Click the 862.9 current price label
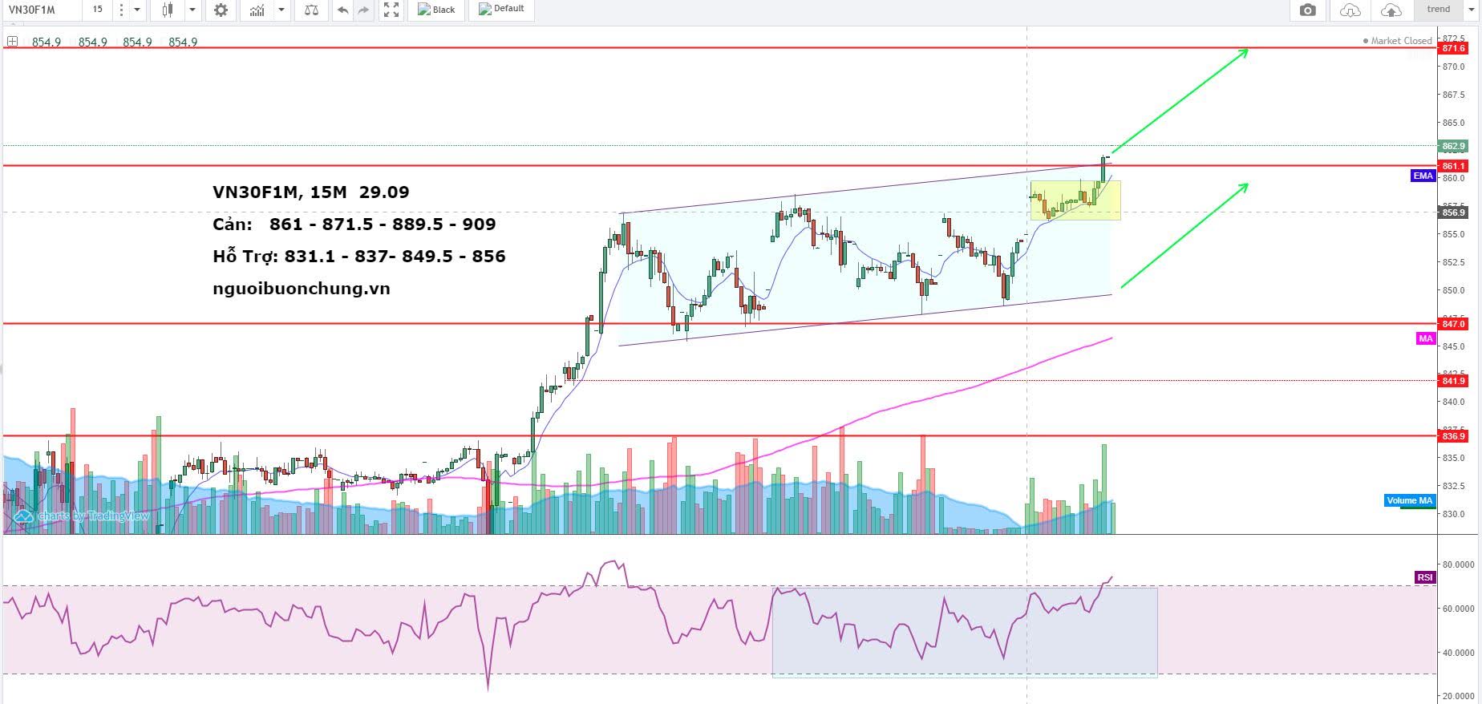The height and width of the screenshot is (704, 1482). (x=1454, y=146)
